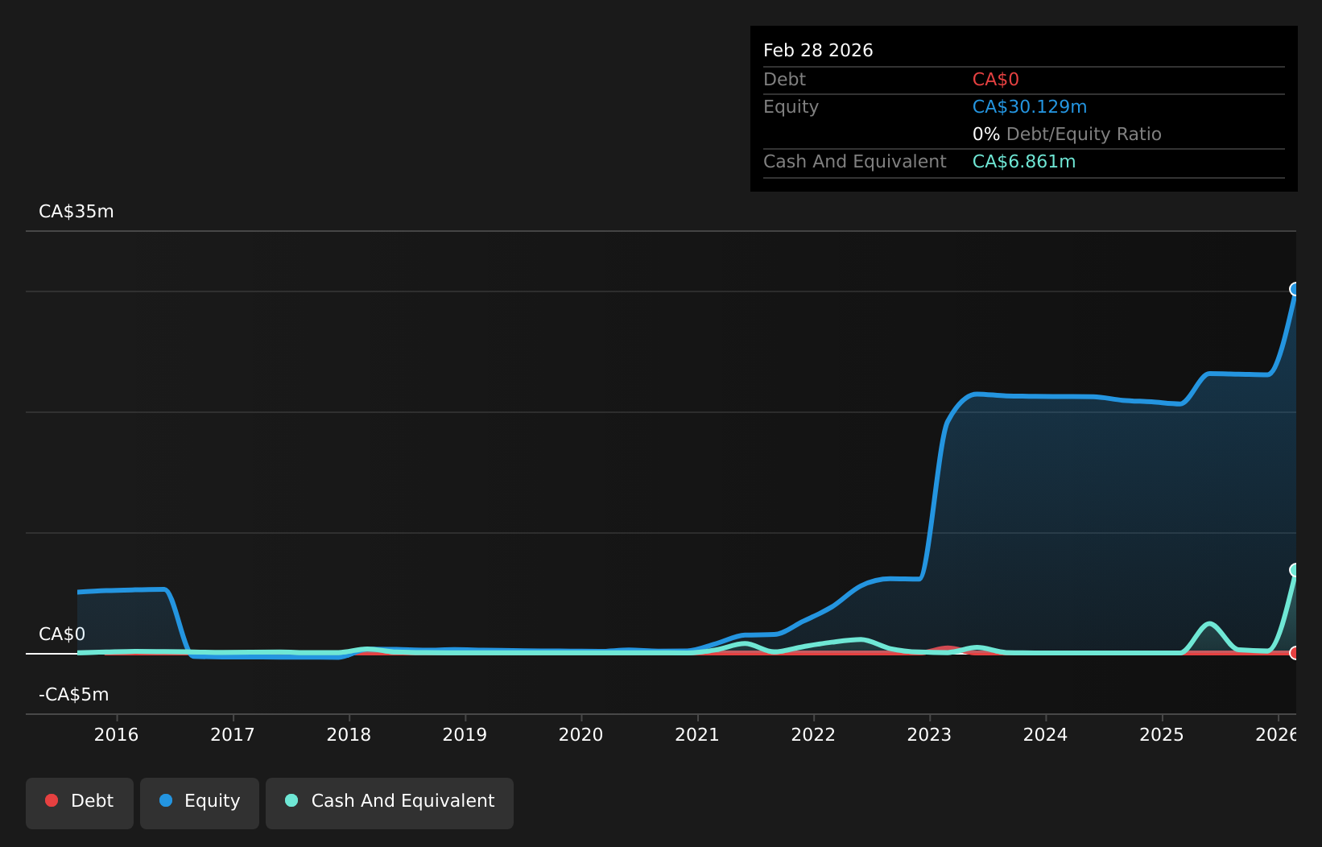The height and width of the screenshot is (847, 1322).
Task: Click the 0% Debt/Equity Ratio text
Action: point(1067,134)
